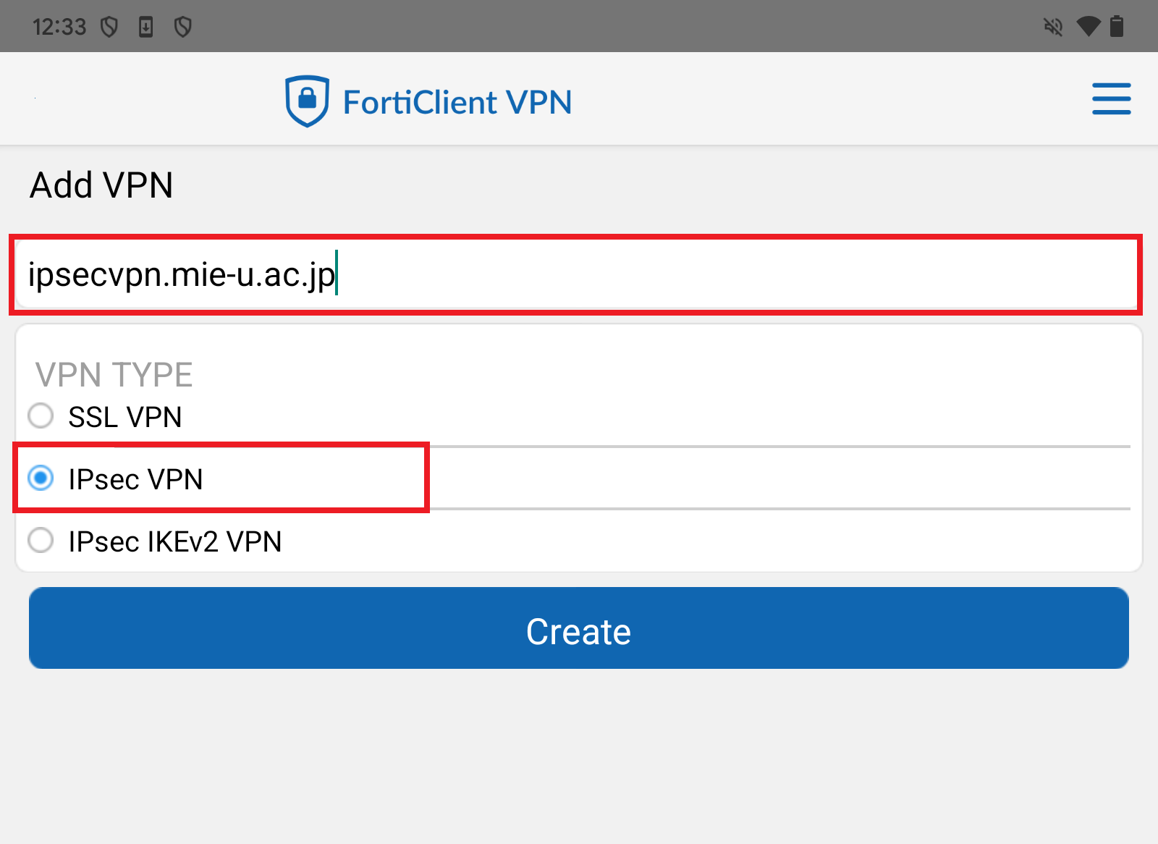
Task: Click the IPsec IKEv2 VPN label text
Action: point(175,542)
